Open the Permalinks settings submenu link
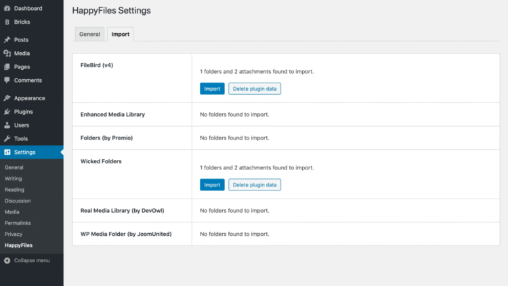 point(18,223)
